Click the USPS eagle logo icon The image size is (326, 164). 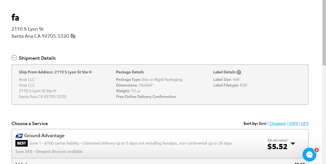(19, 136)
